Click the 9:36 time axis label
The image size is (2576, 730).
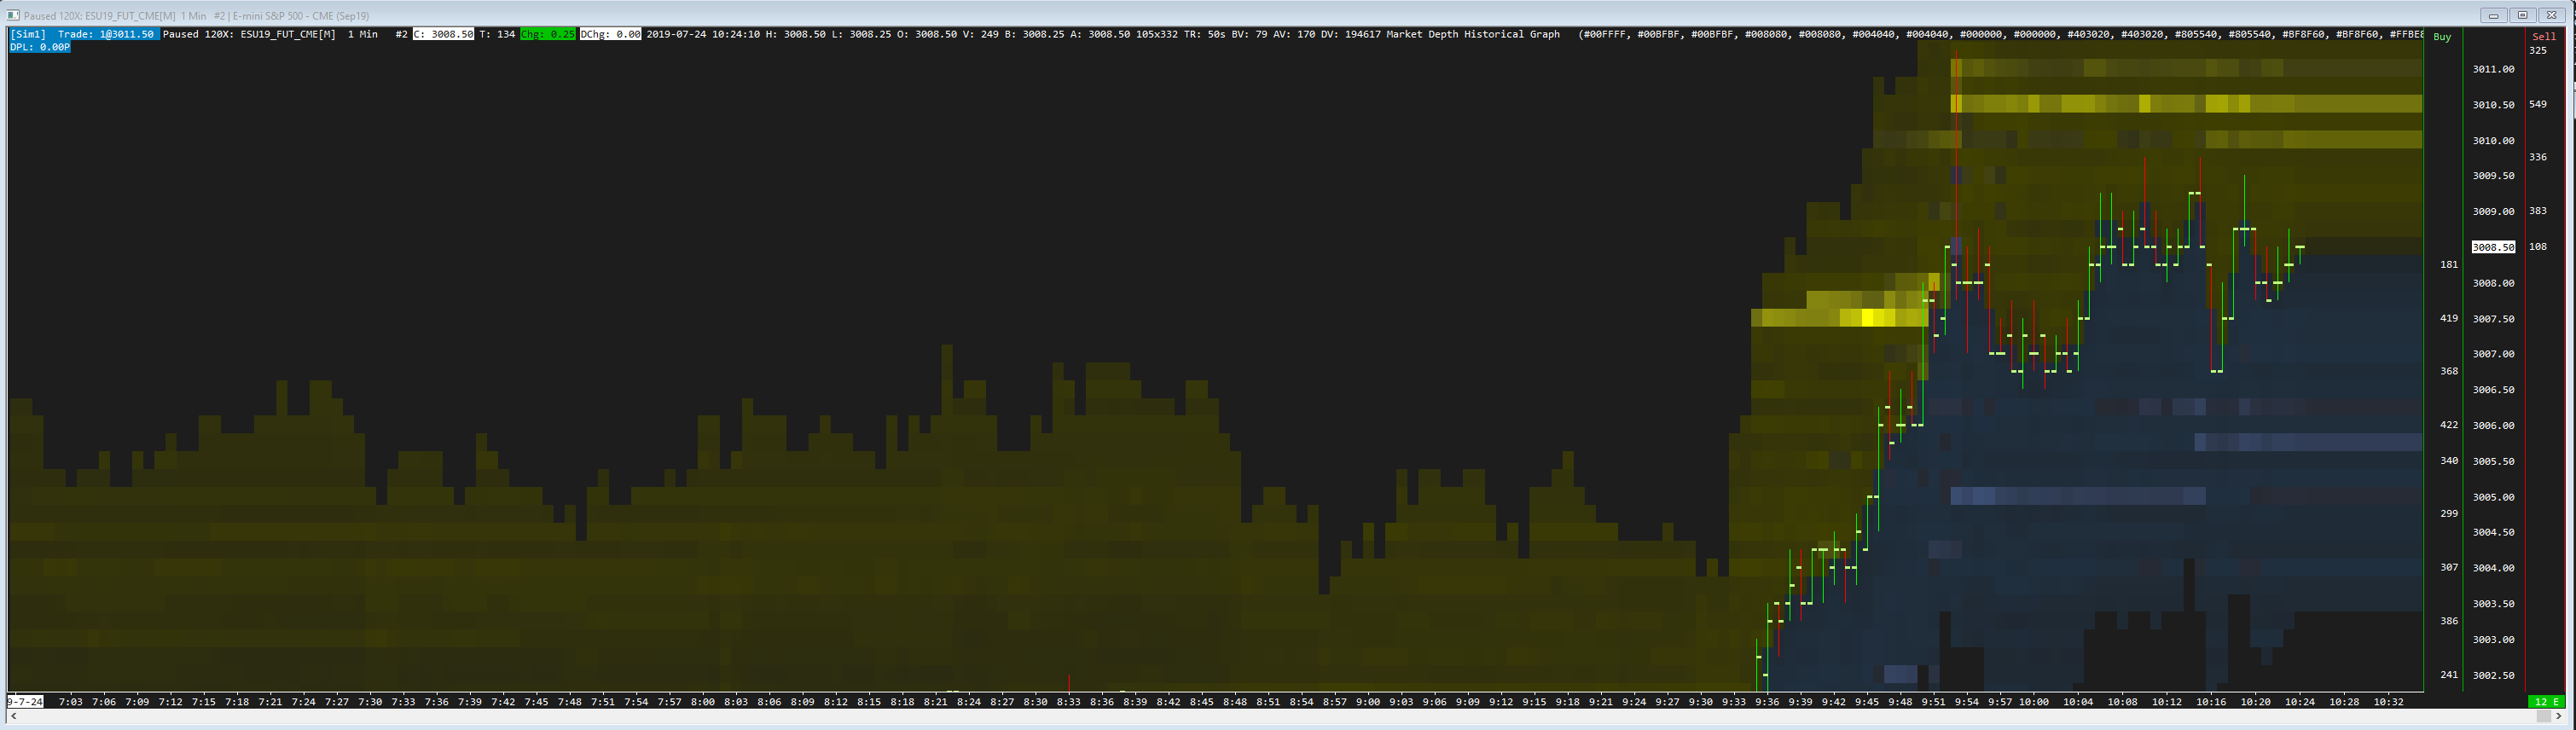click(x=1767, y=702)
